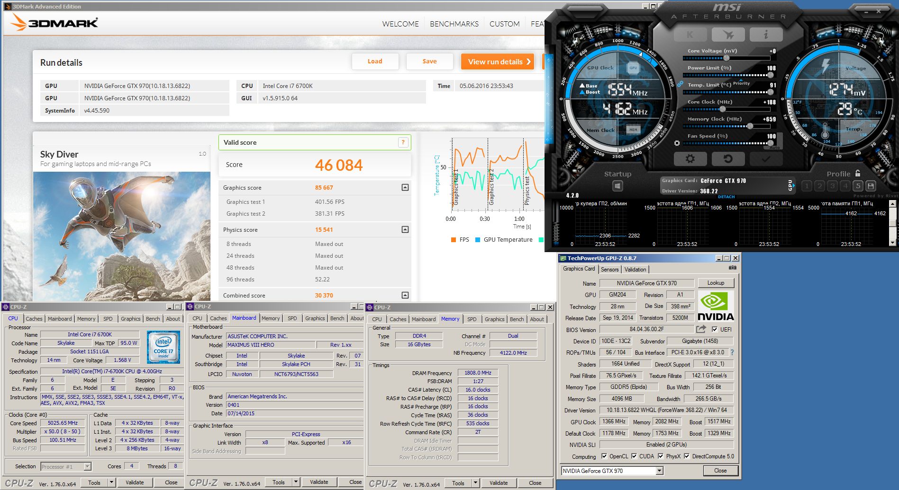Toggle the PhysX checkbox

(x=661, y=456)
